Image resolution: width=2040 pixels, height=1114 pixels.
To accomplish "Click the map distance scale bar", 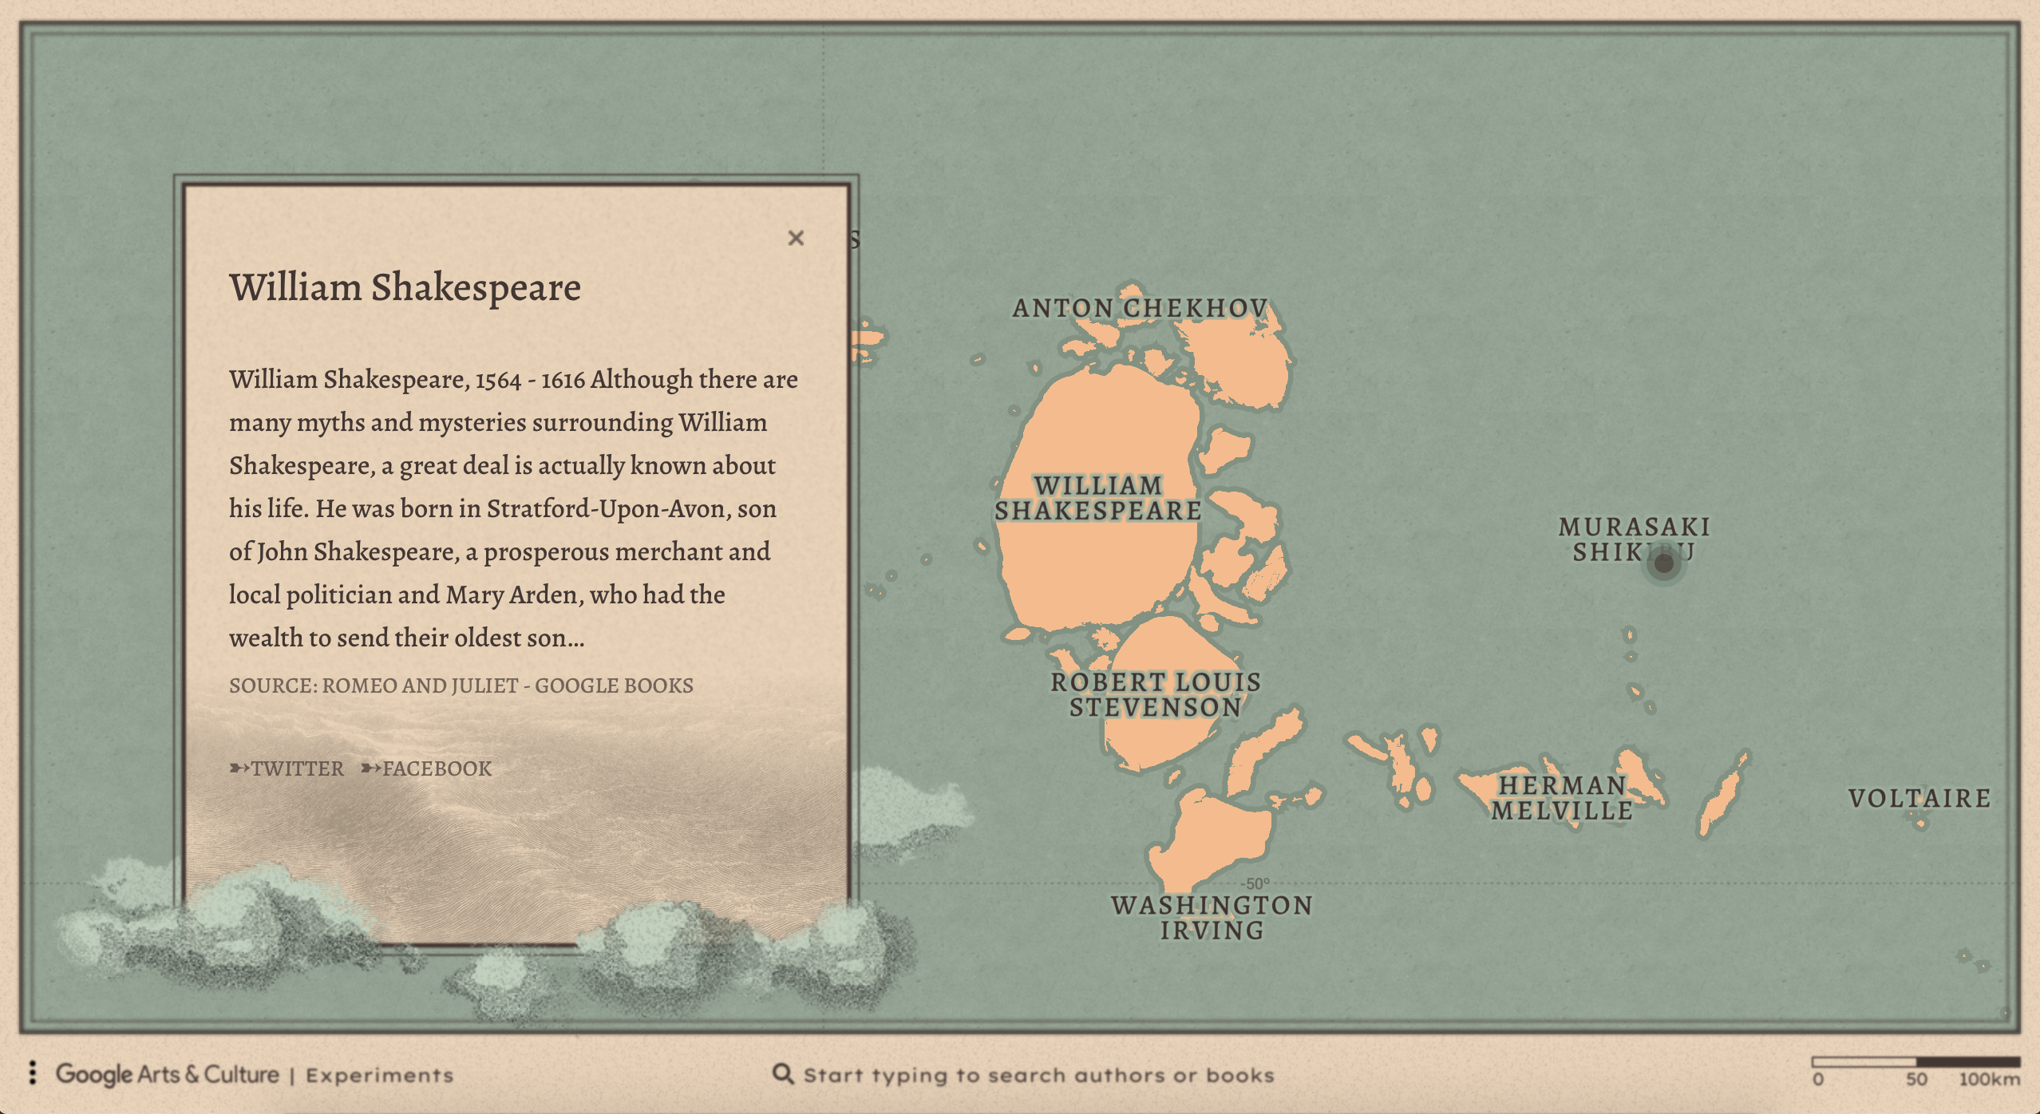I will [x=1915, y=1062].
